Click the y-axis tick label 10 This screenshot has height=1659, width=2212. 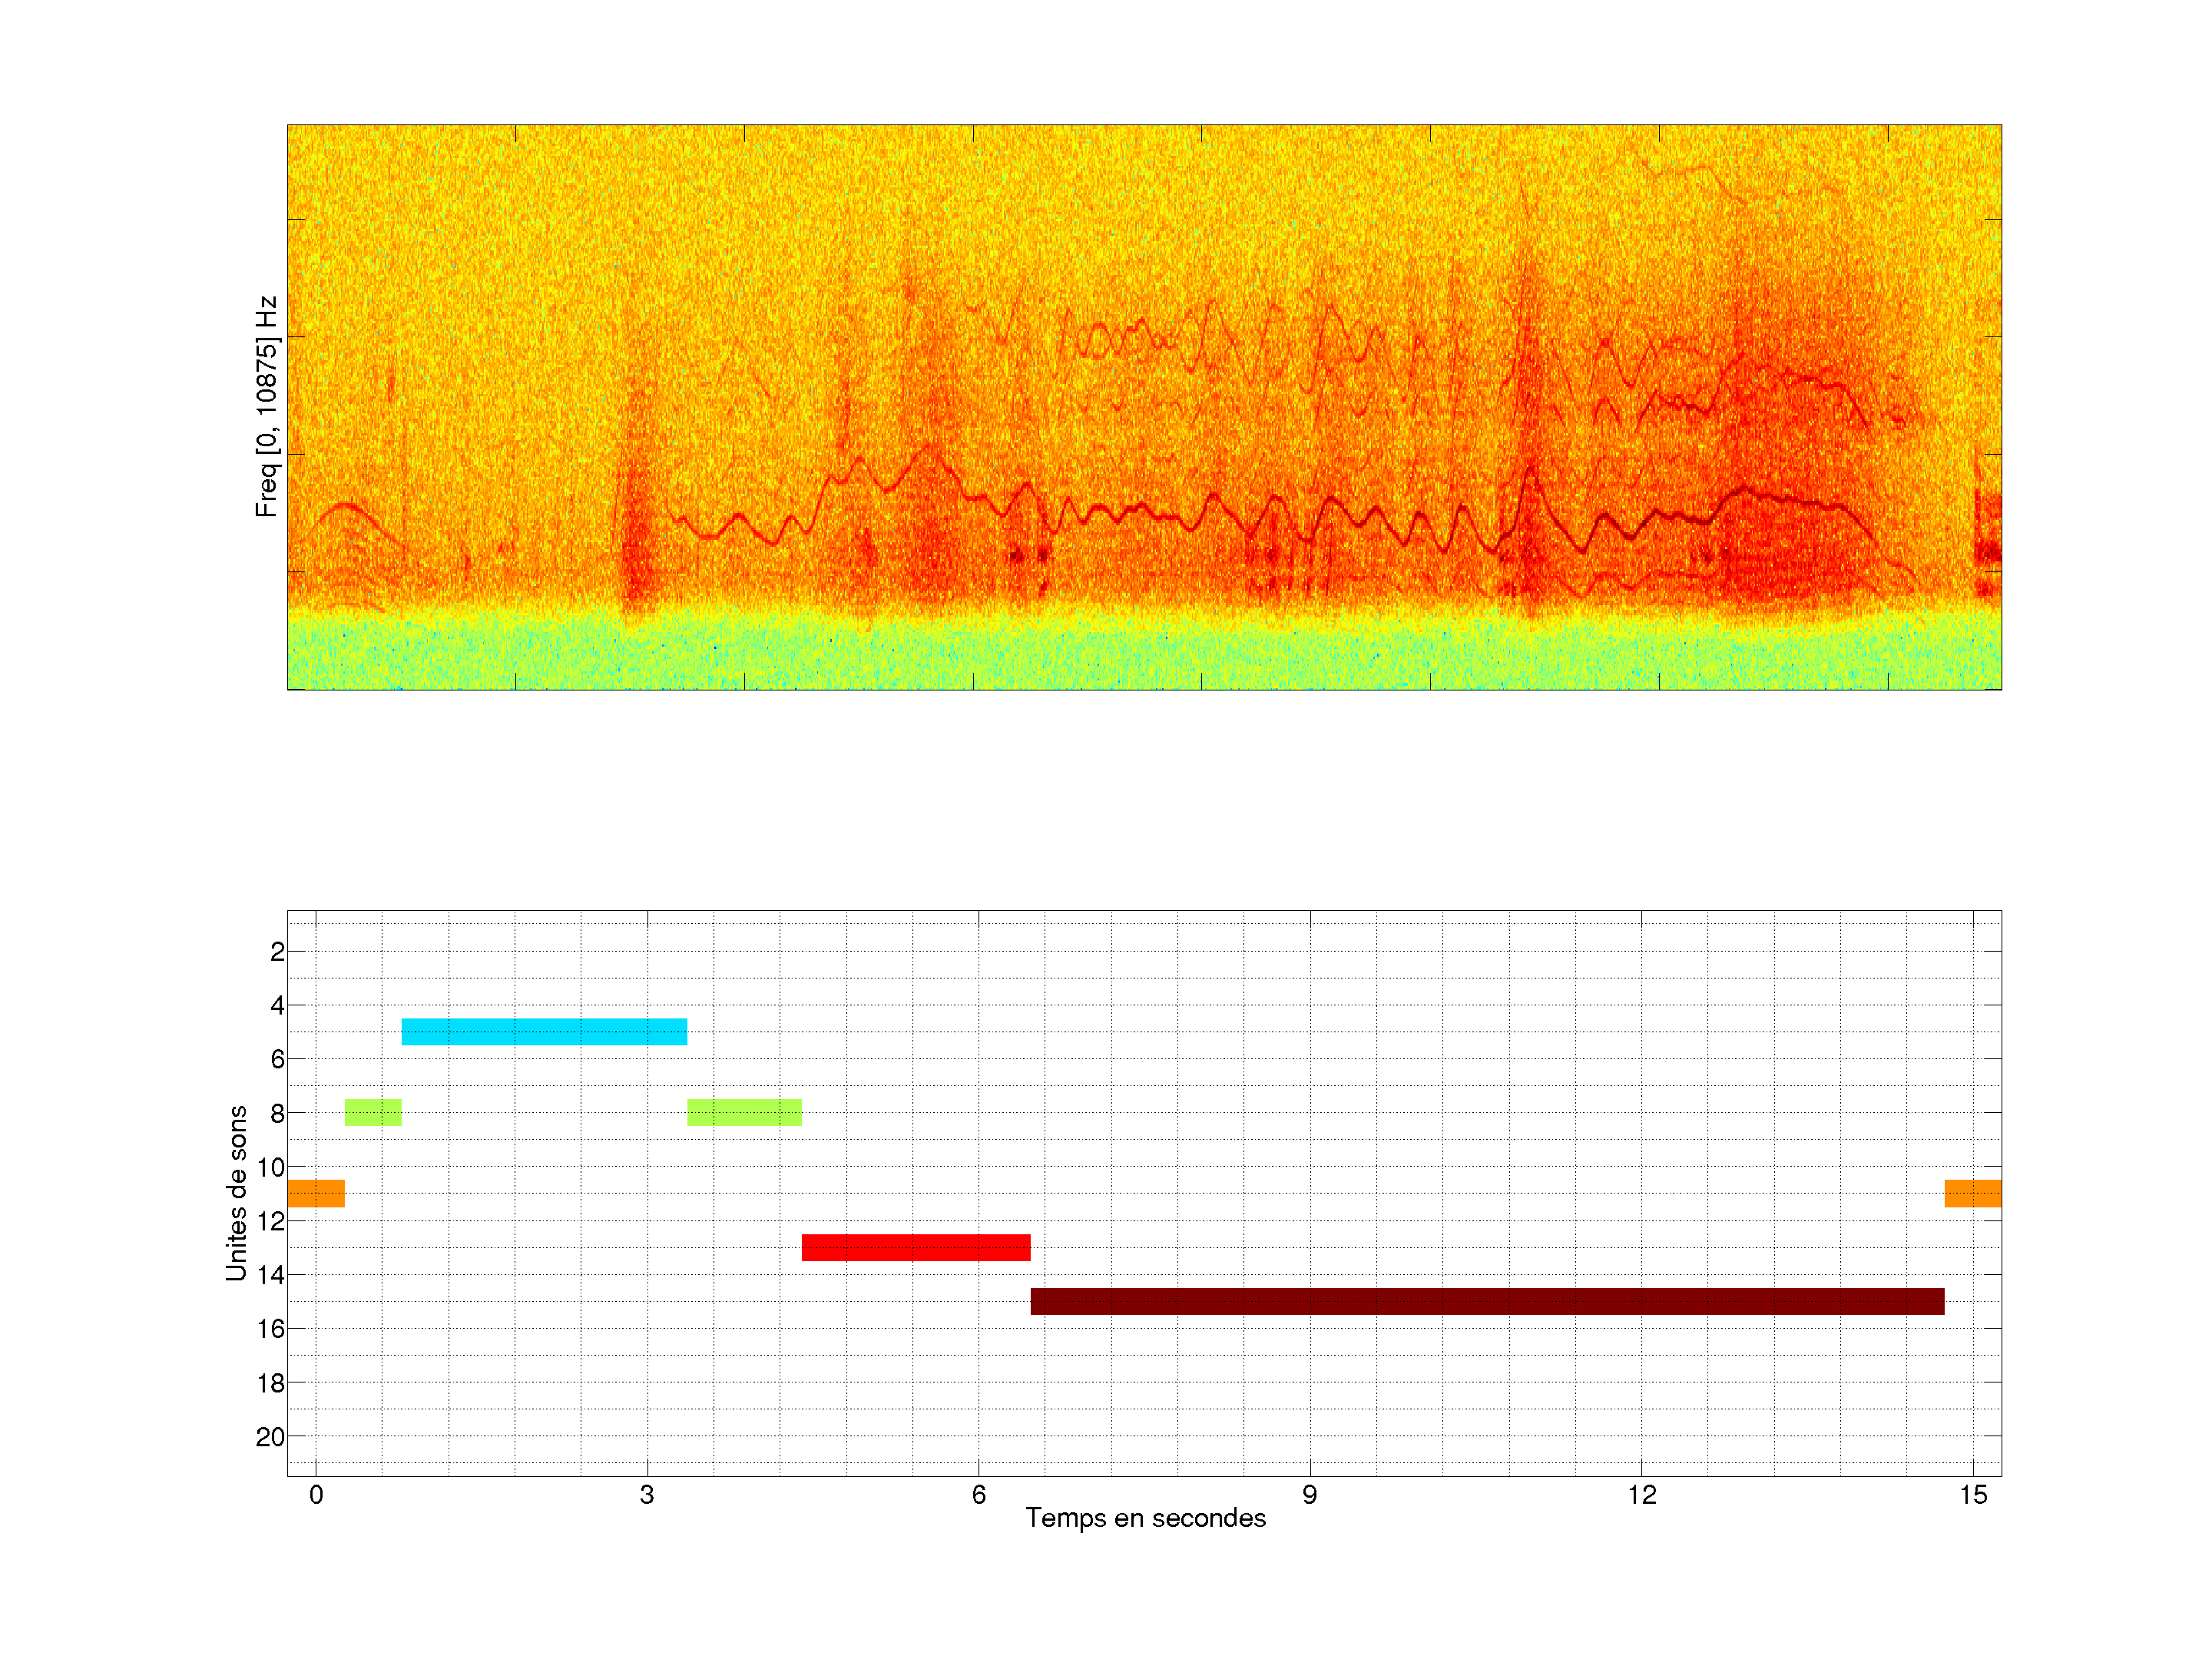(270, 1167)
